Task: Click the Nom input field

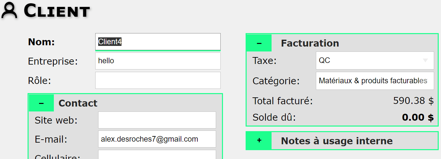Action: (x=158, y=42)
